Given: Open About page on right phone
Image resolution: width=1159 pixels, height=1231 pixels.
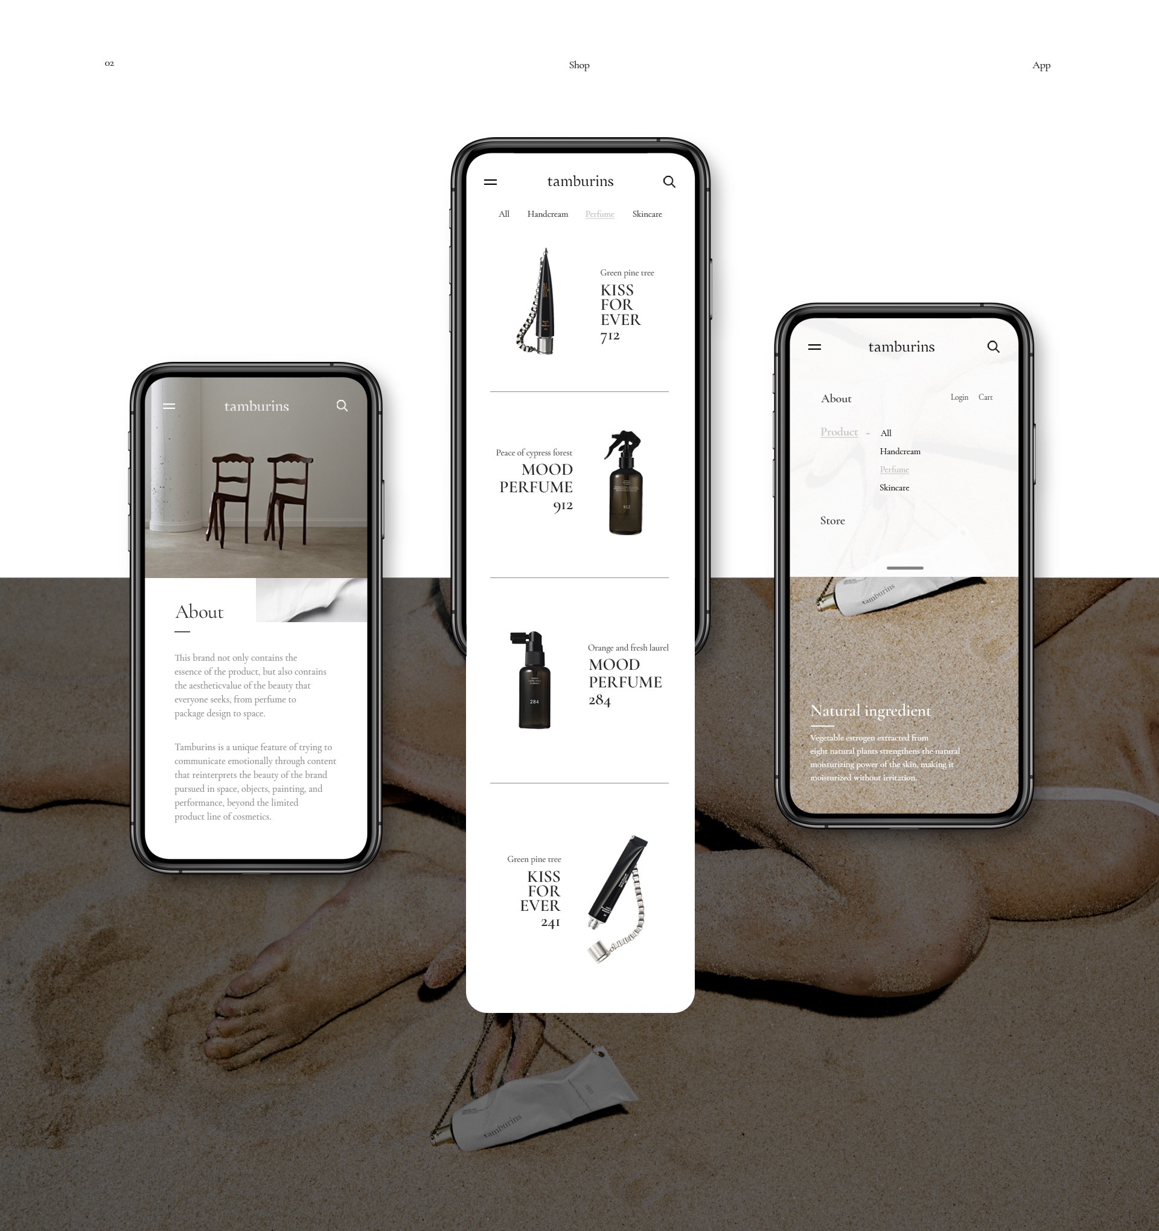Looking at the screenshot, I should point(837,398).
